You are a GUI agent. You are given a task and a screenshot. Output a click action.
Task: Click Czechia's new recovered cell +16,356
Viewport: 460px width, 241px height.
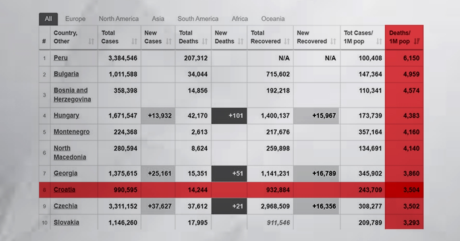point(316,206)
